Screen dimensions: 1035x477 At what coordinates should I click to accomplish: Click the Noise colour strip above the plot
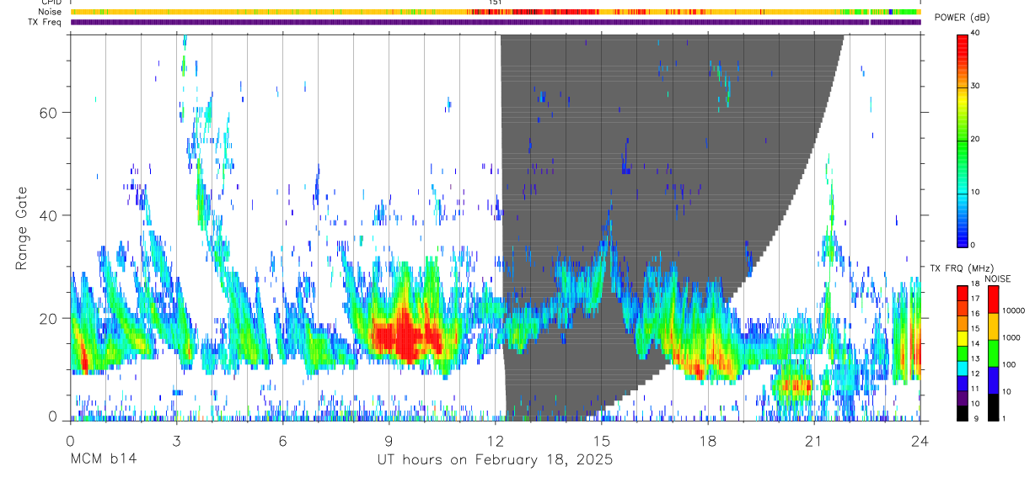[x=495, y=12]
